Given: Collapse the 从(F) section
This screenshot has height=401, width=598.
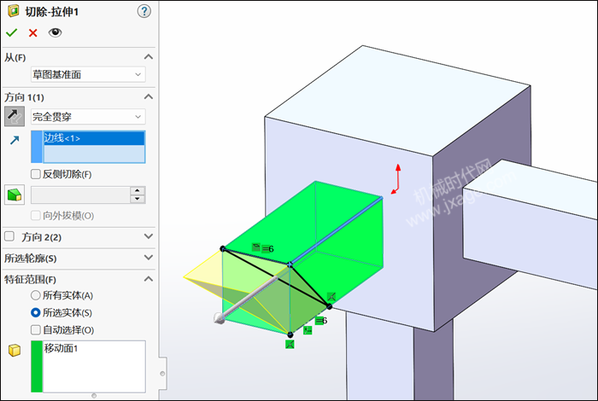Looking at the screenshot, I should [x=149, y=57].
